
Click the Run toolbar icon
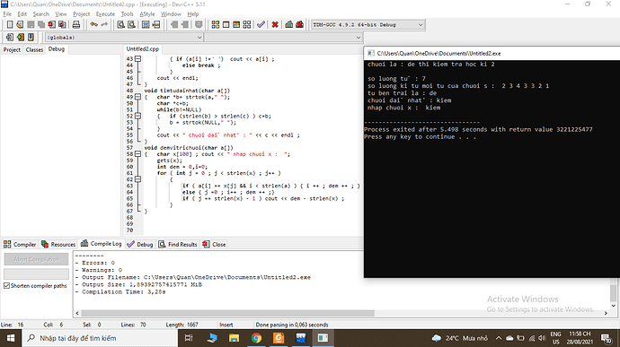click(x=226, y=24)
